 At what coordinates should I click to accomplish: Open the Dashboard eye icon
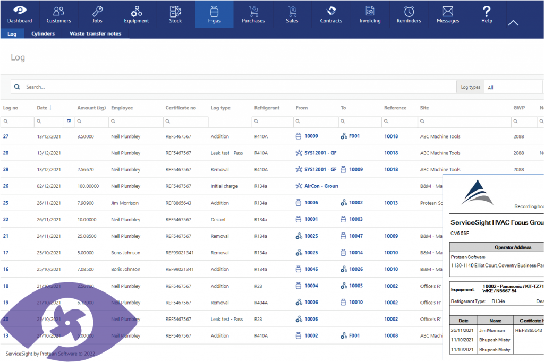point(20,11)
